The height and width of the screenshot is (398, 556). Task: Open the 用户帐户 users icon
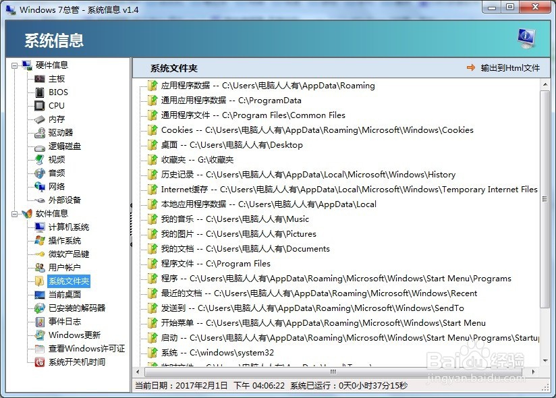(x=40, y=268)
